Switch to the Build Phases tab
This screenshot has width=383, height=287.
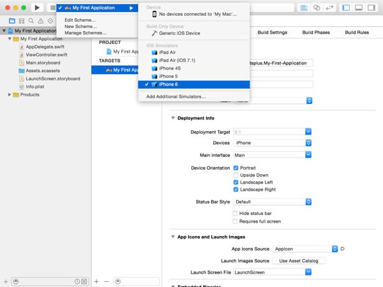316,33
